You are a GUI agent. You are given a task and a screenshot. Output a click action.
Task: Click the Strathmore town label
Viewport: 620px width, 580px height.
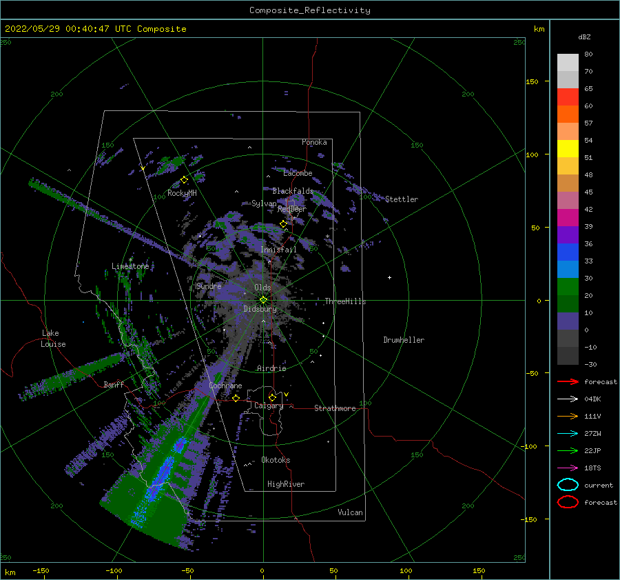335,408
